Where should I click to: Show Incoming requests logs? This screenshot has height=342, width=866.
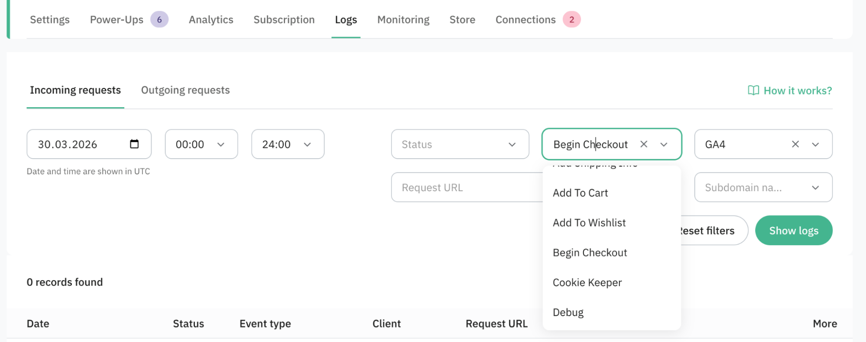point(75,90)
